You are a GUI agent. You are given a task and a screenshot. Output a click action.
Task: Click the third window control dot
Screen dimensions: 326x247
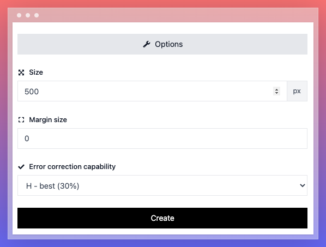tap(37, 15)
